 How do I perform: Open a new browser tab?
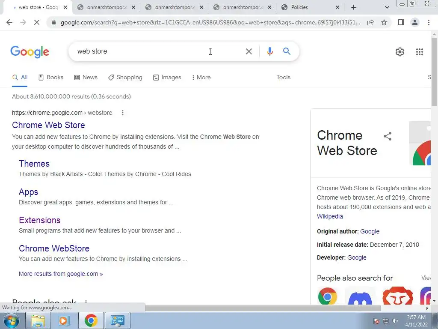(x=354, y=7)
